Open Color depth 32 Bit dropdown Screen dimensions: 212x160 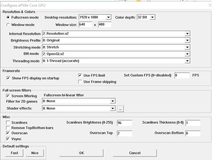coord(146,17)
